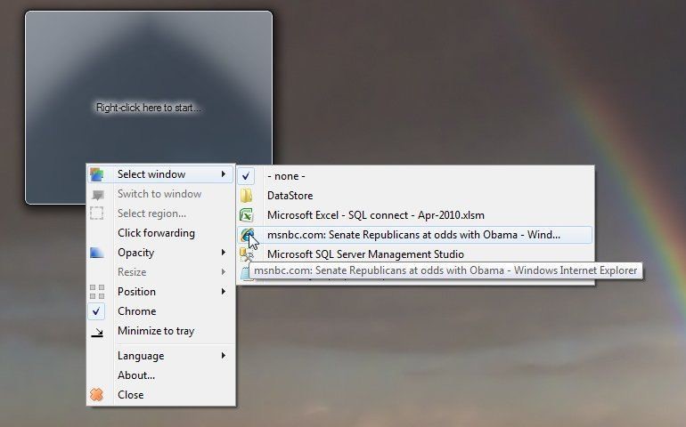This screenshot has height=427, width=686.
Task: Expand the Position submenu arrow
Action: click(x=224, y=292)
